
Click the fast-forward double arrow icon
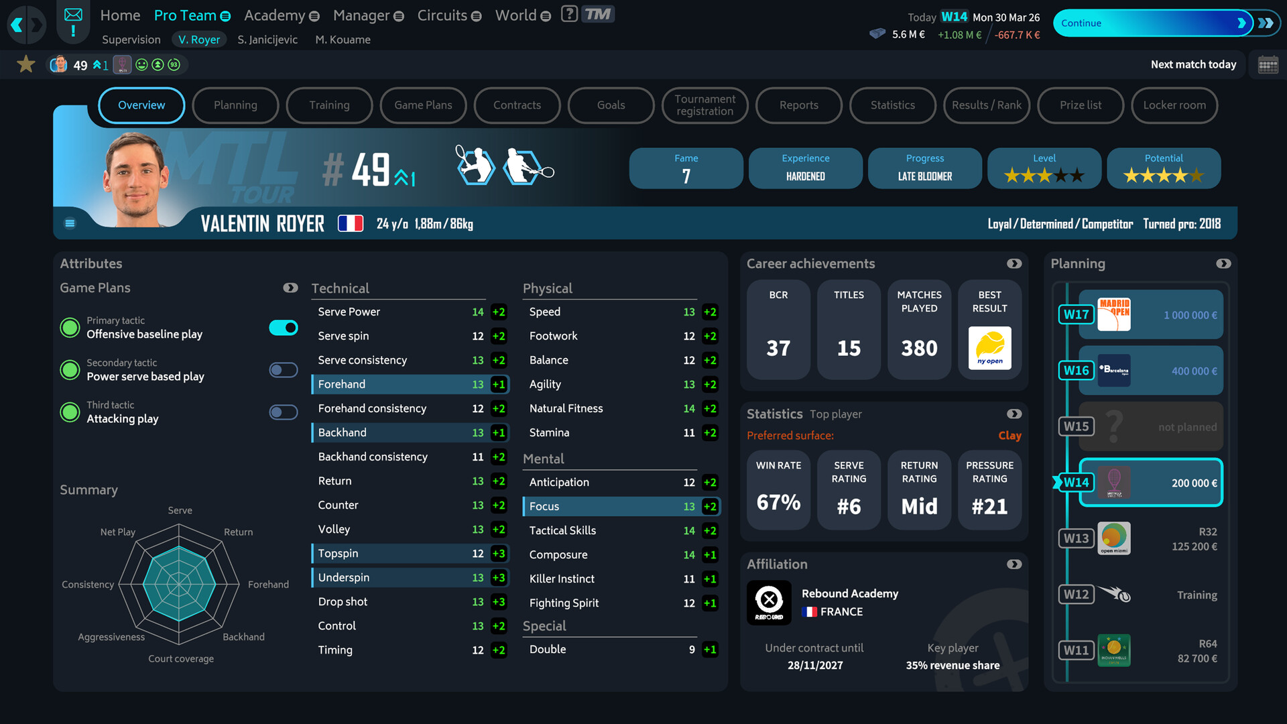tap(1266, 23)
